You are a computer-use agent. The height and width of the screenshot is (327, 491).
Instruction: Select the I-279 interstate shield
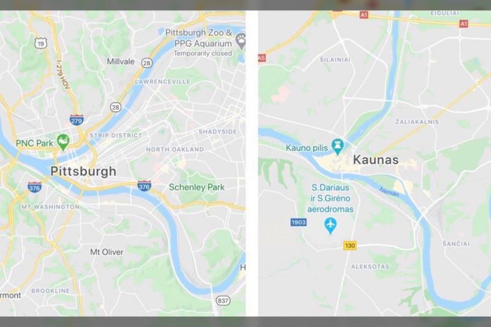pyautogui.click(x=76, y=120)
